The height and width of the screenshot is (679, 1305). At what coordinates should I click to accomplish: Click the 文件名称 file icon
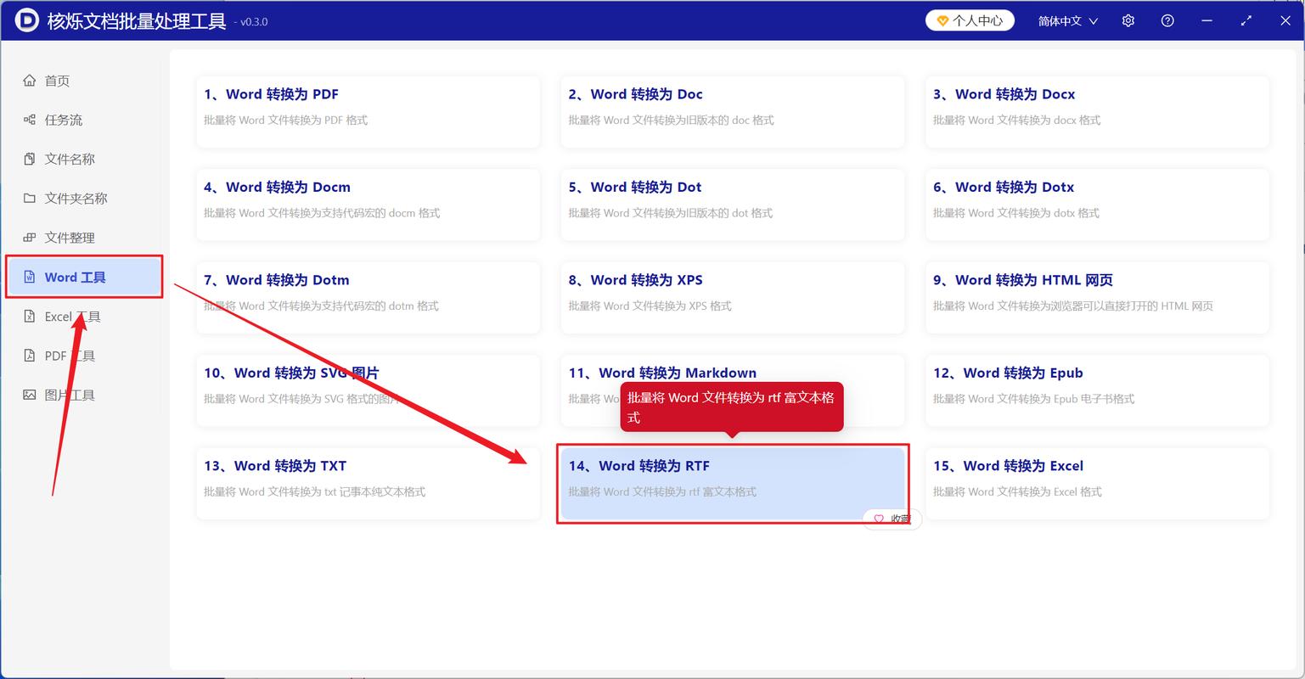tap(30, 159)
